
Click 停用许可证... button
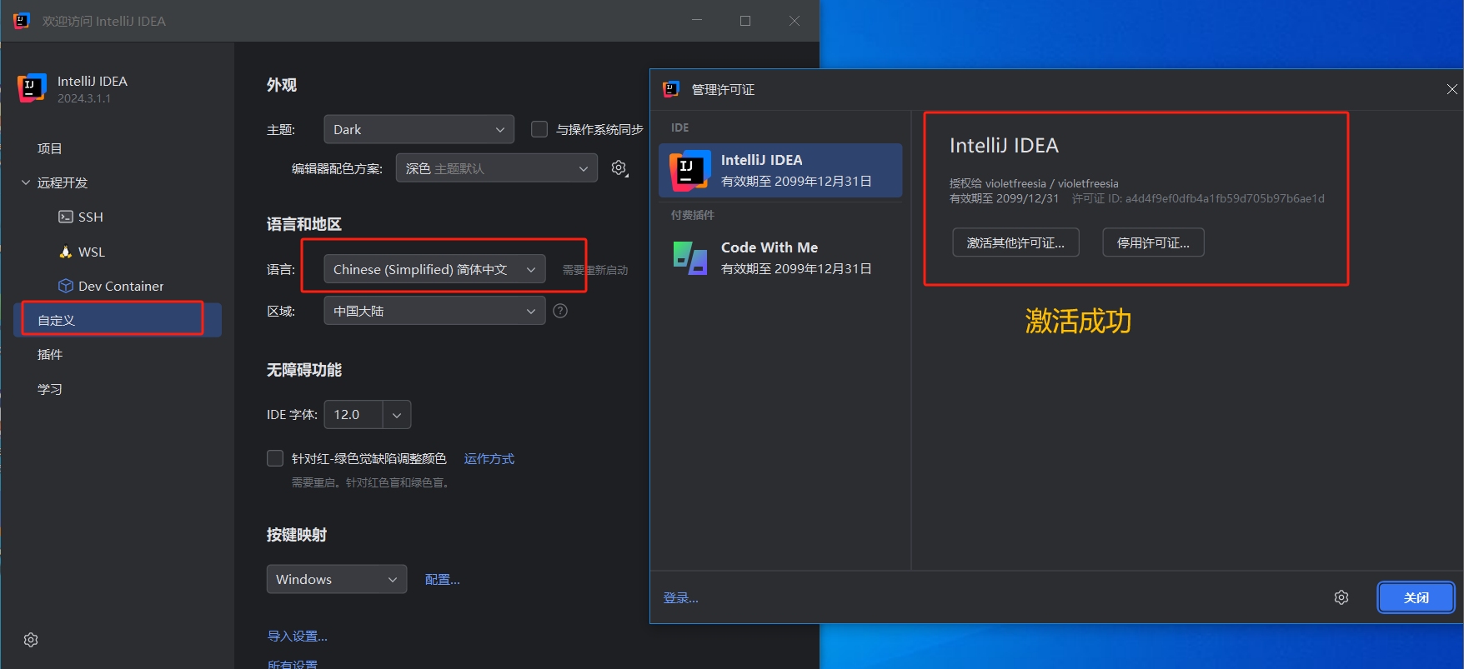(1153, 242)
